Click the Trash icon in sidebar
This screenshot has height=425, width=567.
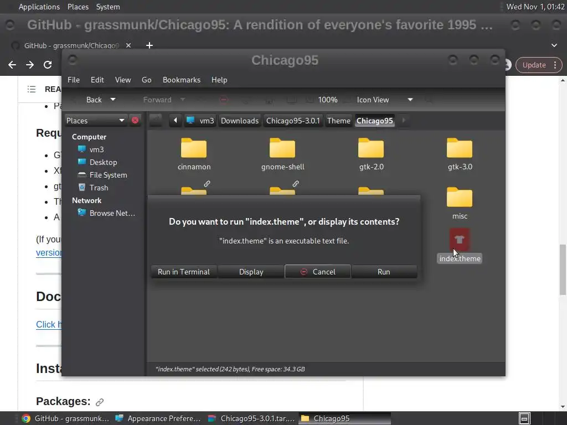click(x=82, y=188)
